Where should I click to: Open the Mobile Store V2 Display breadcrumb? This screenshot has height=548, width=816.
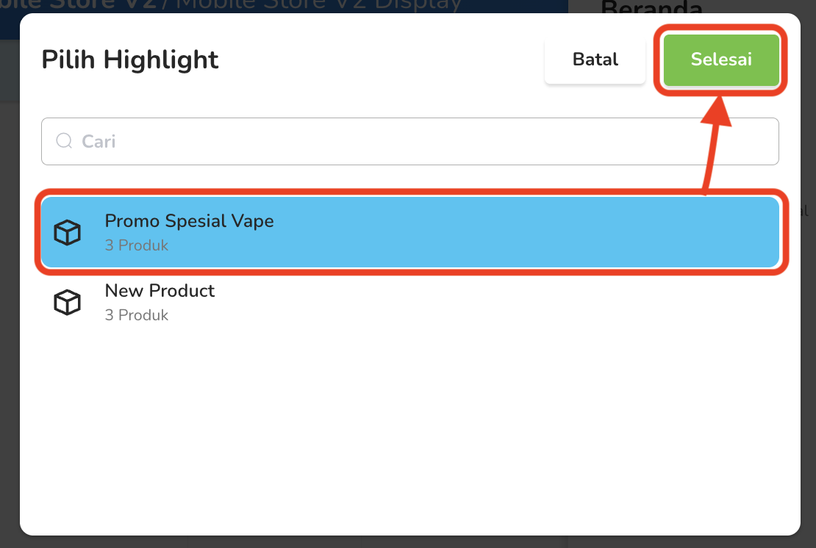(319, 6)
